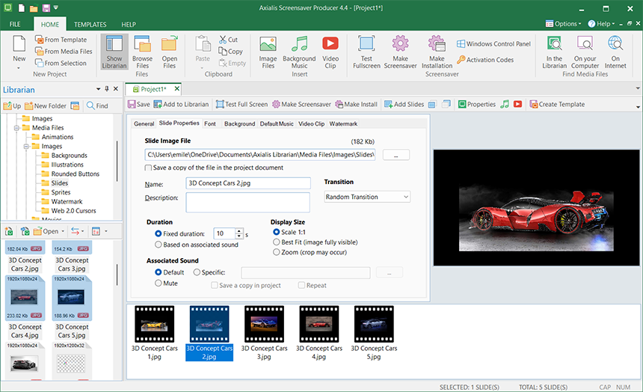
Task: Click the Make Installation ribbon icon
Action: pos(437,51)
